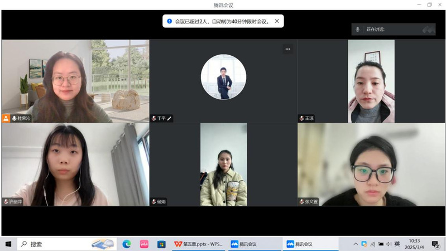446x251 pixels.
Task: Open Microsoft Store from the taskbar
Action: click(161, 244)
